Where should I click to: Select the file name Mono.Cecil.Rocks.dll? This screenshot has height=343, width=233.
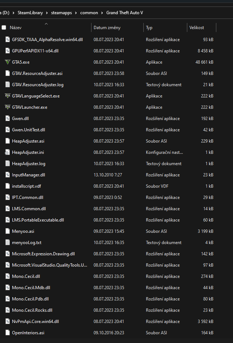(x=32, y=310)
